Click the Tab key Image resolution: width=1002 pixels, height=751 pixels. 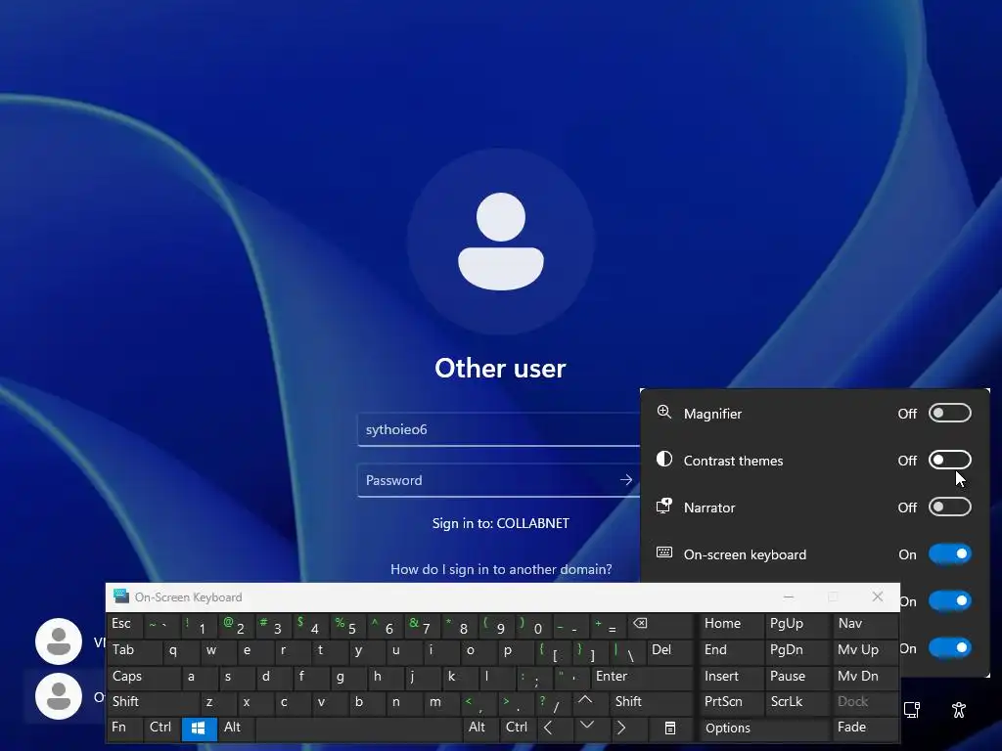point(133,651)
